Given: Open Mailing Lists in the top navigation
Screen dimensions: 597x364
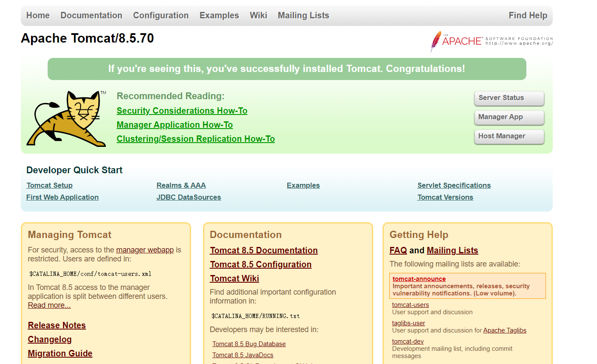Looking at the screenshot, I should click(x=303, y=15).
